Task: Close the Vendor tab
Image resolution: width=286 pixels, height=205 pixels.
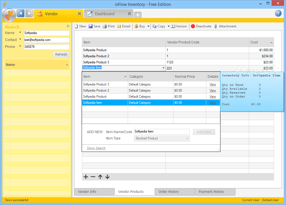Action: tap(79, 14)
